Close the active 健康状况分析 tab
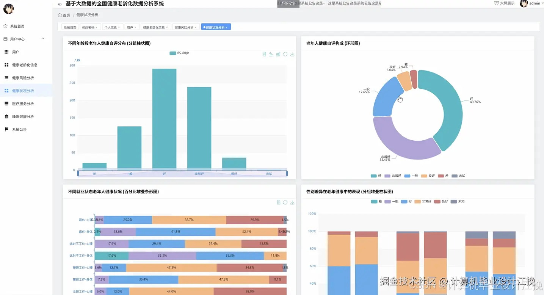Image resolution: width=544 pixels, height=295 pixels. [x=227, y=27]
